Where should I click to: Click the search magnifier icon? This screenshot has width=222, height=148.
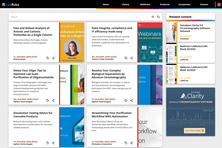pyautogui.click(x=153, y=17)
